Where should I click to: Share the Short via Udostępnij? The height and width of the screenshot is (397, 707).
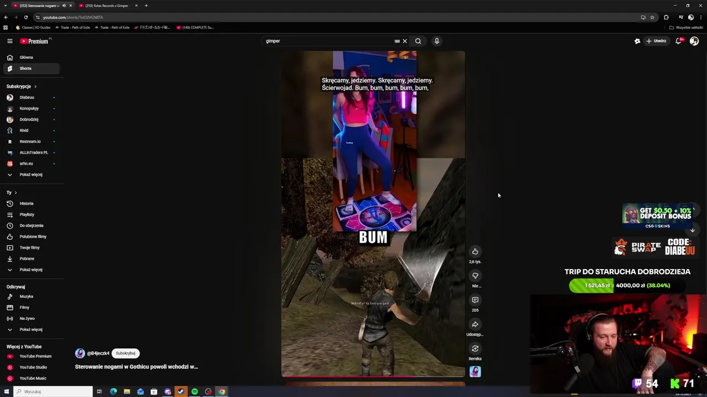click(x=475, y=324)
